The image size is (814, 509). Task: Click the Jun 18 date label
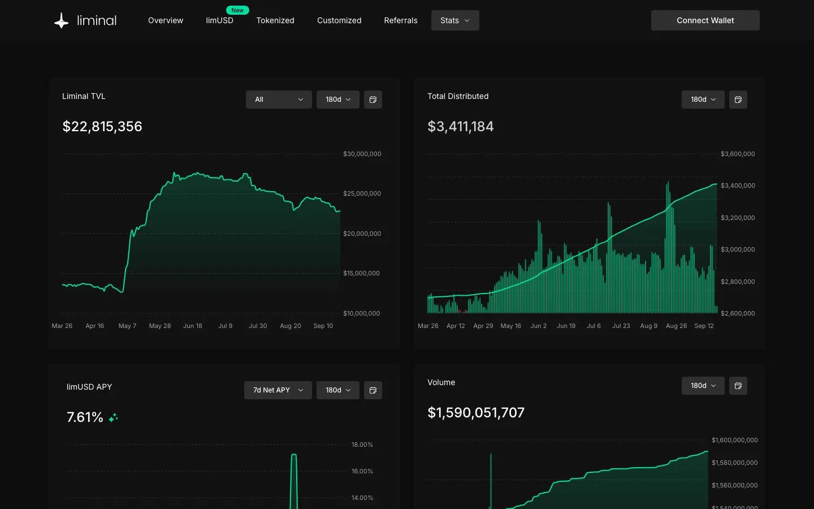[193, 326]
